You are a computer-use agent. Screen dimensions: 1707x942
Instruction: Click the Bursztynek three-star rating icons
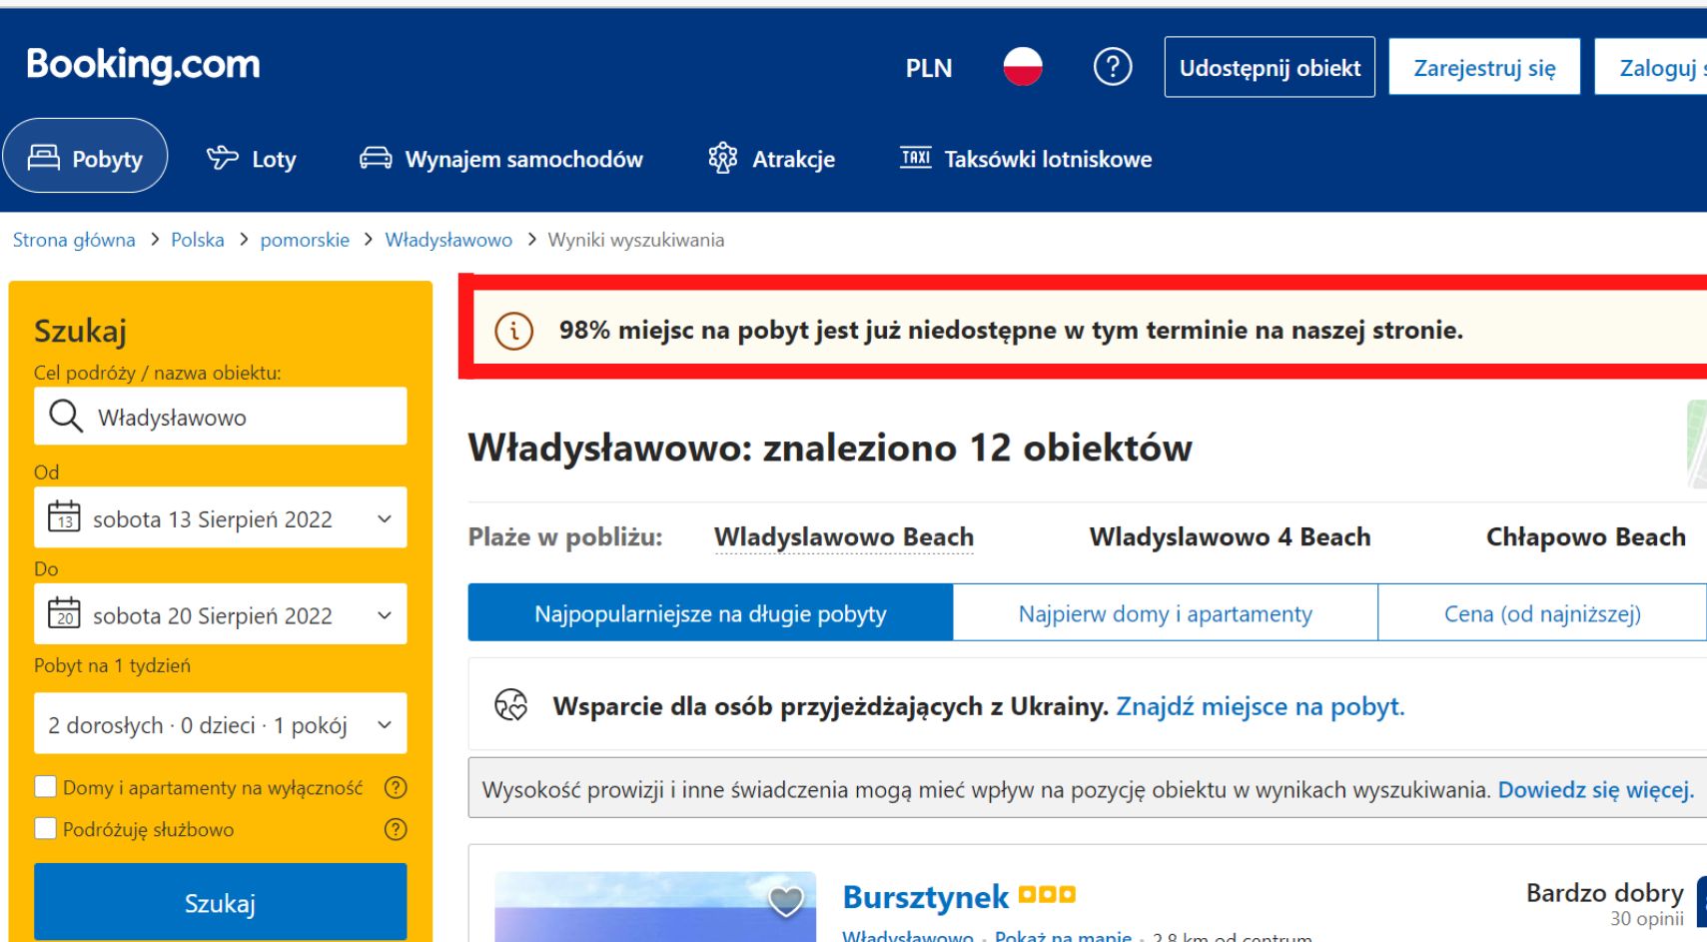point(1047,895)
